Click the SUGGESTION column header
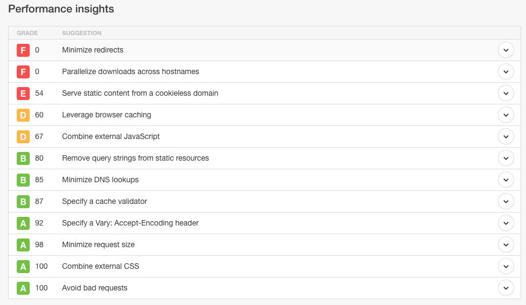The image size is (526, 305). coord(82,33)
